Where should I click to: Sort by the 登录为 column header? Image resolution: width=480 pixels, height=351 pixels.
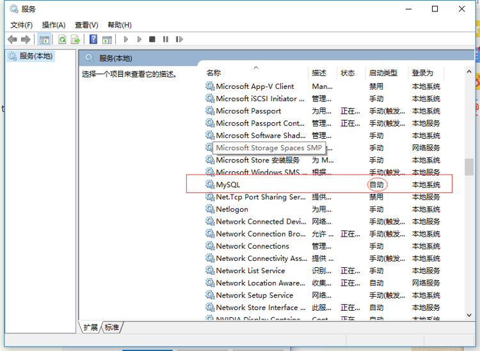coord(426,73)
